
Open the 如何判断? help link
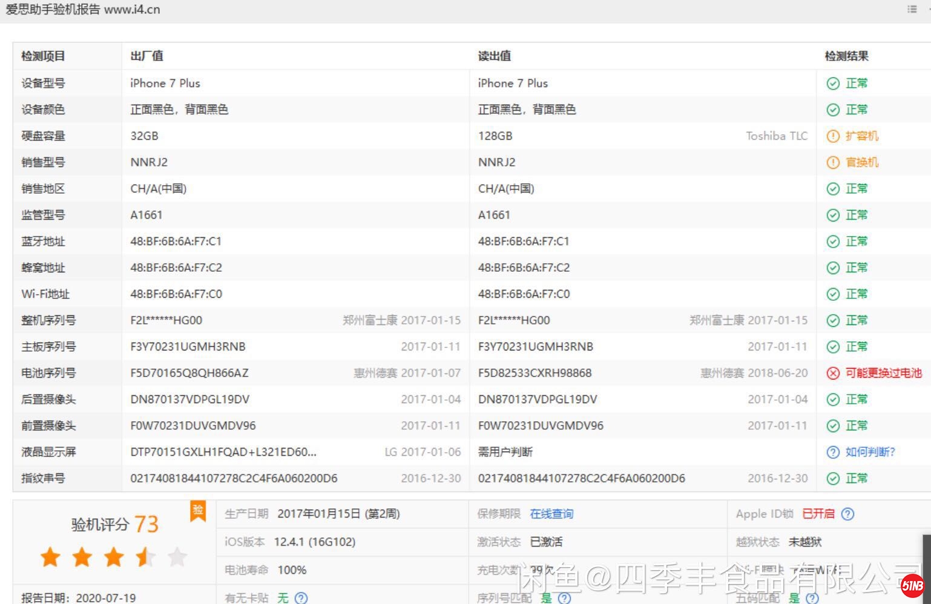click(x=870, y=452)
